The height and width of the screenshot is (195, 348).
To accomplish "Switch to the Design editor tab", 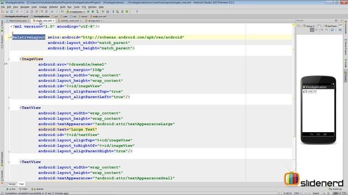I will [12, 184].
